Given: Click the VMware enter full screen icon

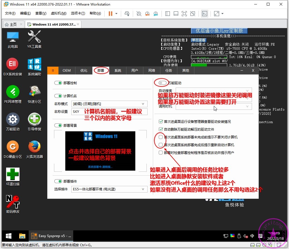Looking at the screenshot, I should tap(184, 13).
